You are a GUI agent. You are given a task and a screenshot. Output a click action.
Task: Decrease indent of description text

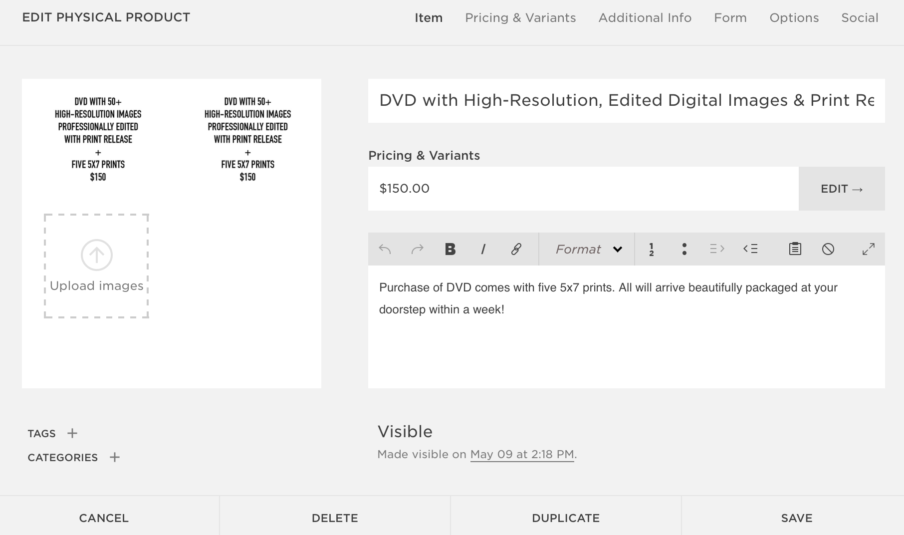tap(750, 249)
